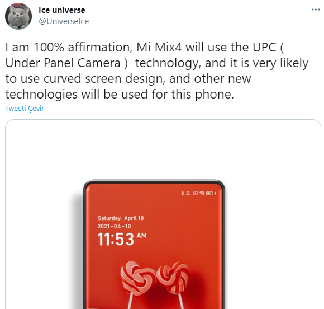Click the 2021-04-10 date line
The width and height of the screenshot is (324, 309).
[x=115, y=226]
